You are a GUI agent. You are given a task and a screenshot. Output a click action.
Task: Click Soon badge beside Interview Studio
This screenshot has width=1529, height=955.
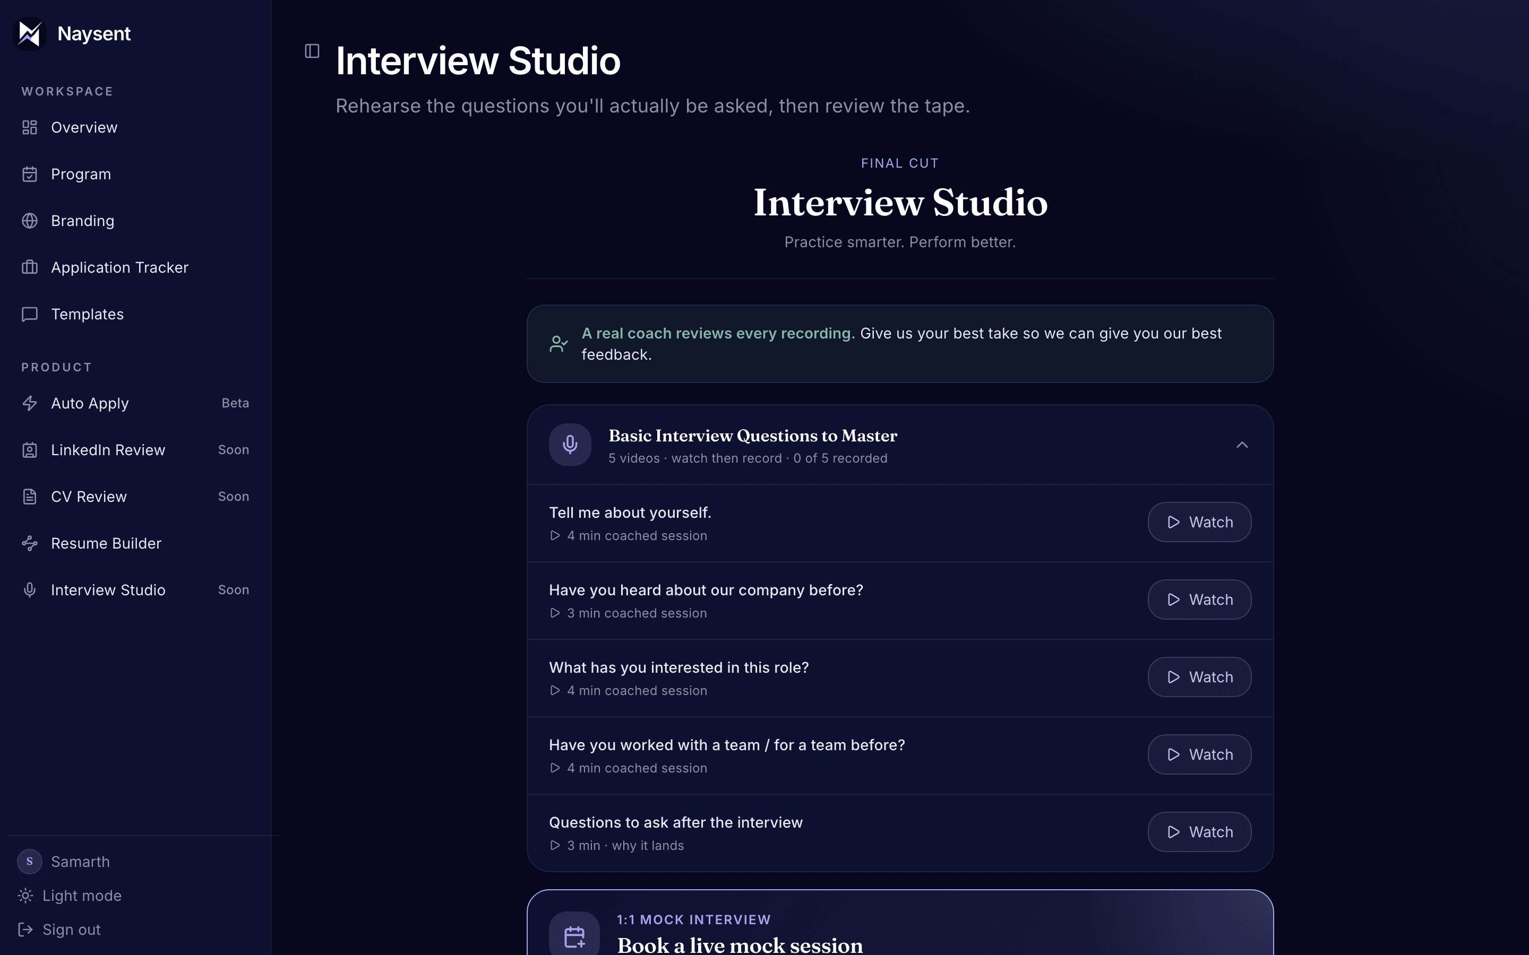click(234, 591)
